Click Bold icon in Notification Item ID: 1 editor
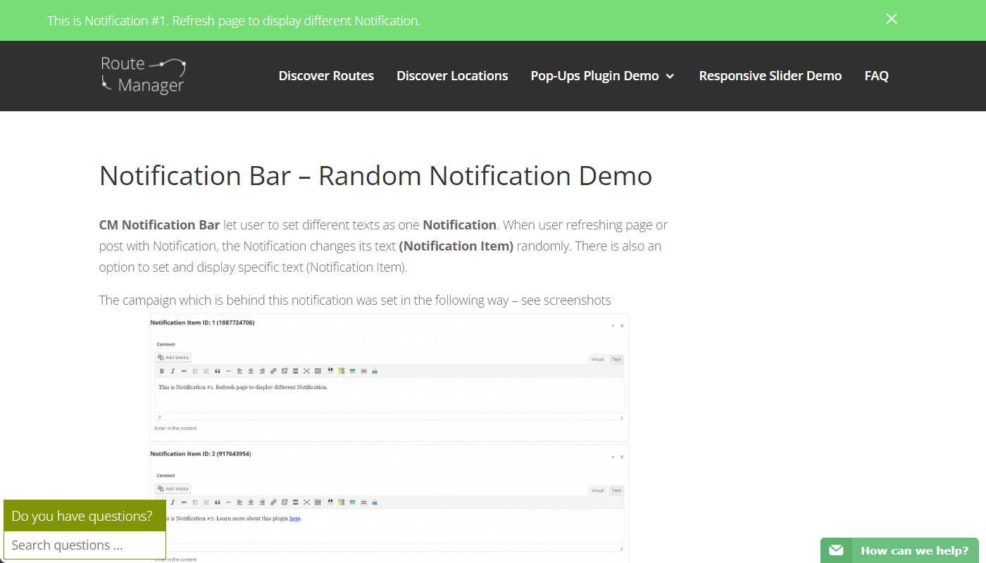The height and width of the screenshot is (563, 986). tap(161, 371)
